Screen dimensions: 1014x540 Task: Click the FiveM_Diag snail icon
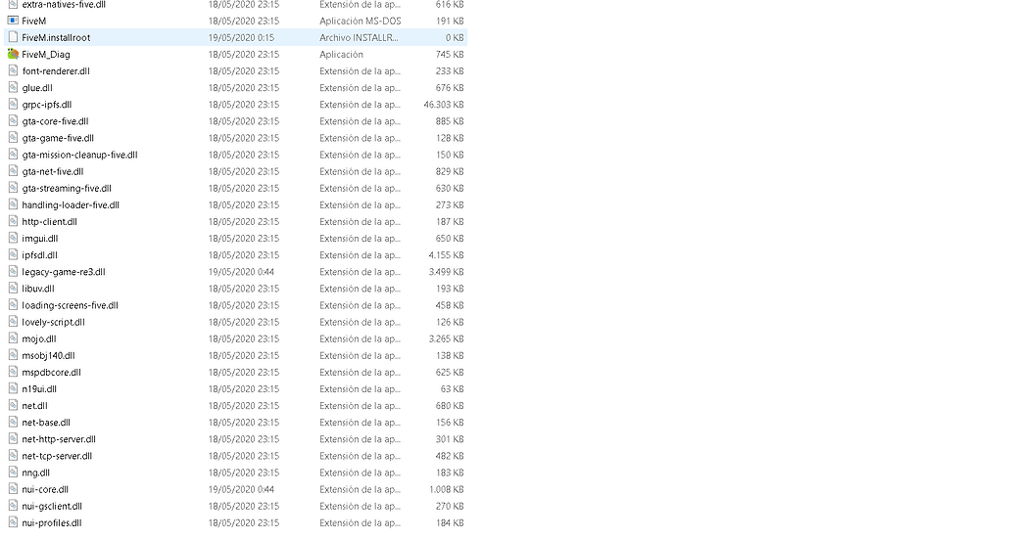click(13, 54)
